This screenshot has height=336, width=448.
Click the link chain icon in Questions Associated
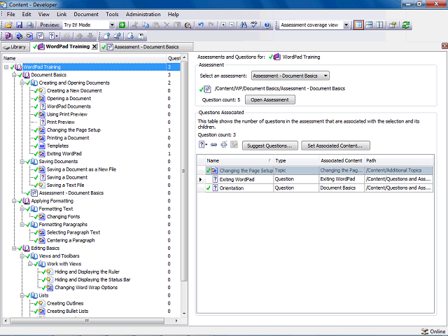click(213, 145)
